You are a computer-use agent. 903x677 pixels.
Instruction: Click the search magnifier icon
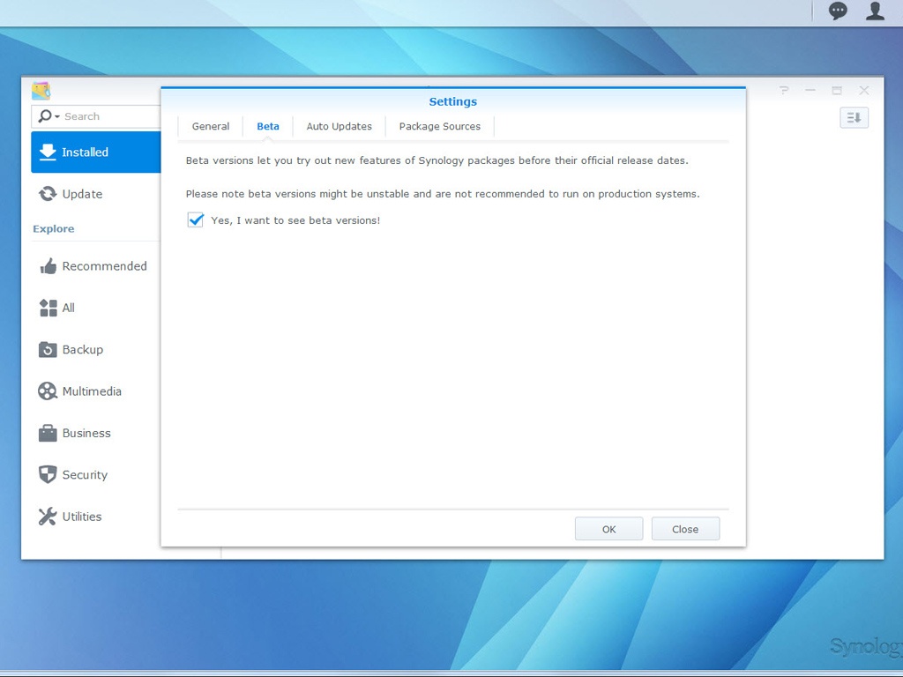coord(44,116)
